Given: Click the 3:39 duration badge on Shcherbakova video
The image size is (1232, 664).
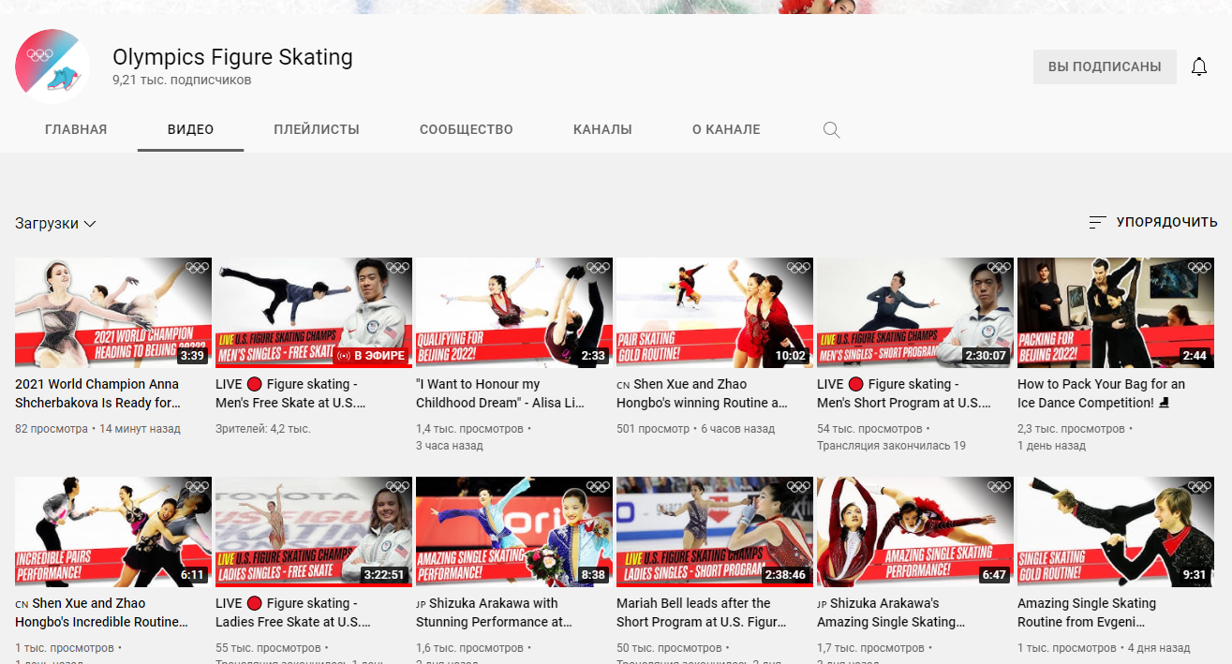Looking at the screenshot, I should pos(191,356).
